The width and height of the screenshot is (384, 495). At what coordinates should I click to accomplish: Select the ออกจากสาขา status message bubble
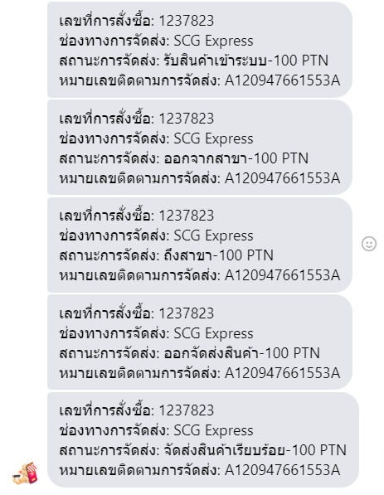(x=200, y=147)
